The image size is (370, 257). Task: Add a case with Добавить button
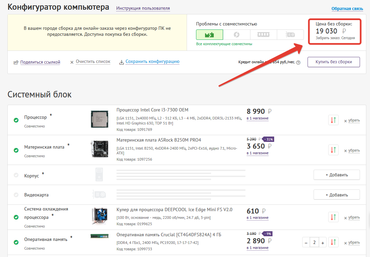coord(337,175)
